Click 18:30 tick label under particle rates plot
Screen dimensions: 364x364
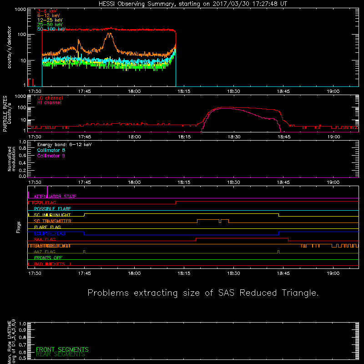click(234, 137)
